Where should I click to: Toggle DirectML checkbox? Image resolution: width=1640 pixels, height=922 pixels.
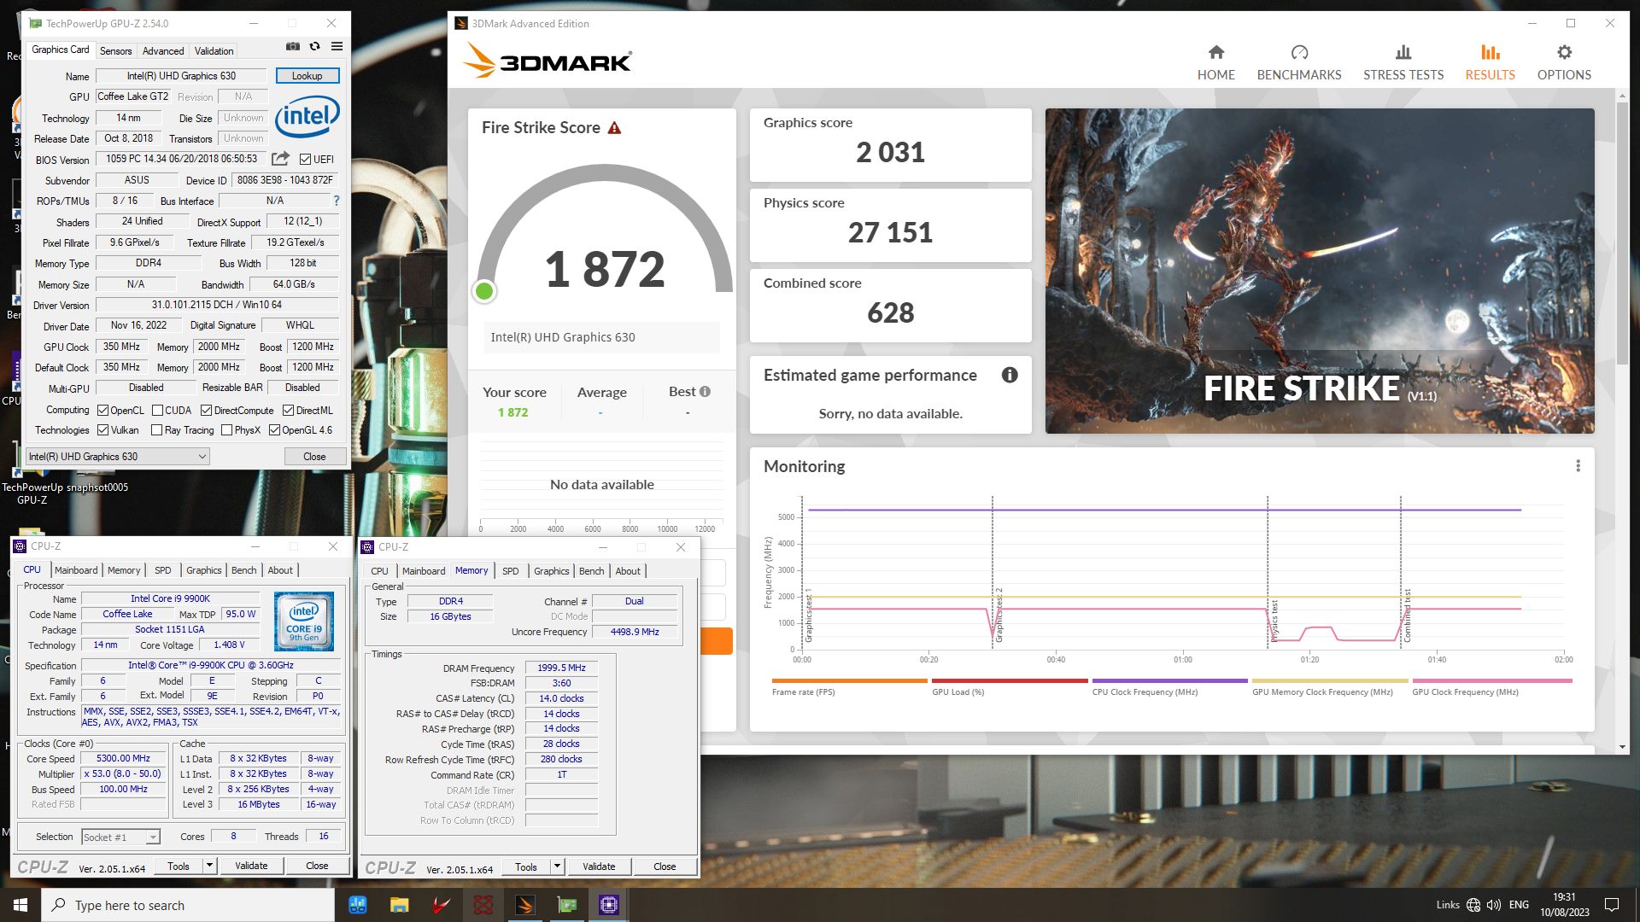[x=288, y=411]
